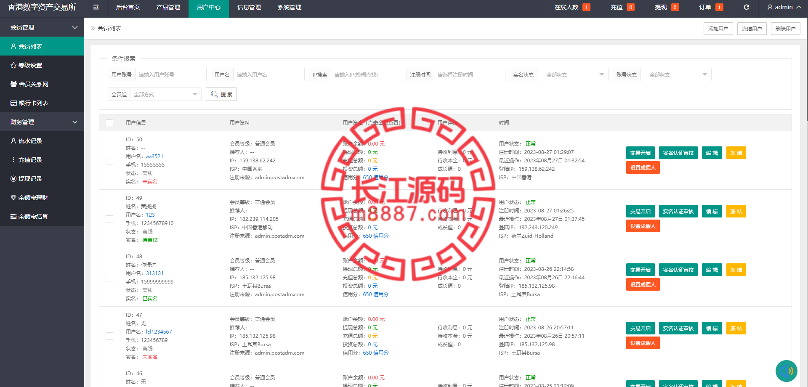
Task: Focus the 用户名 input field
Action: (268, 74)
